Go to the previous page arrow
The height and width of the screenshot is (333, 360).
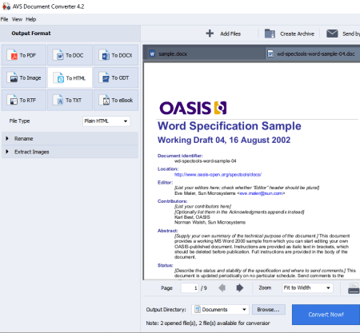(222, 287)
